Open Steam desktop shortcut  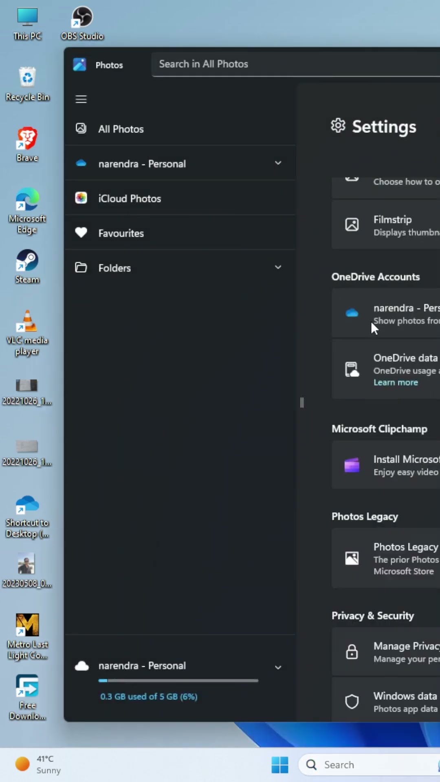27,267
